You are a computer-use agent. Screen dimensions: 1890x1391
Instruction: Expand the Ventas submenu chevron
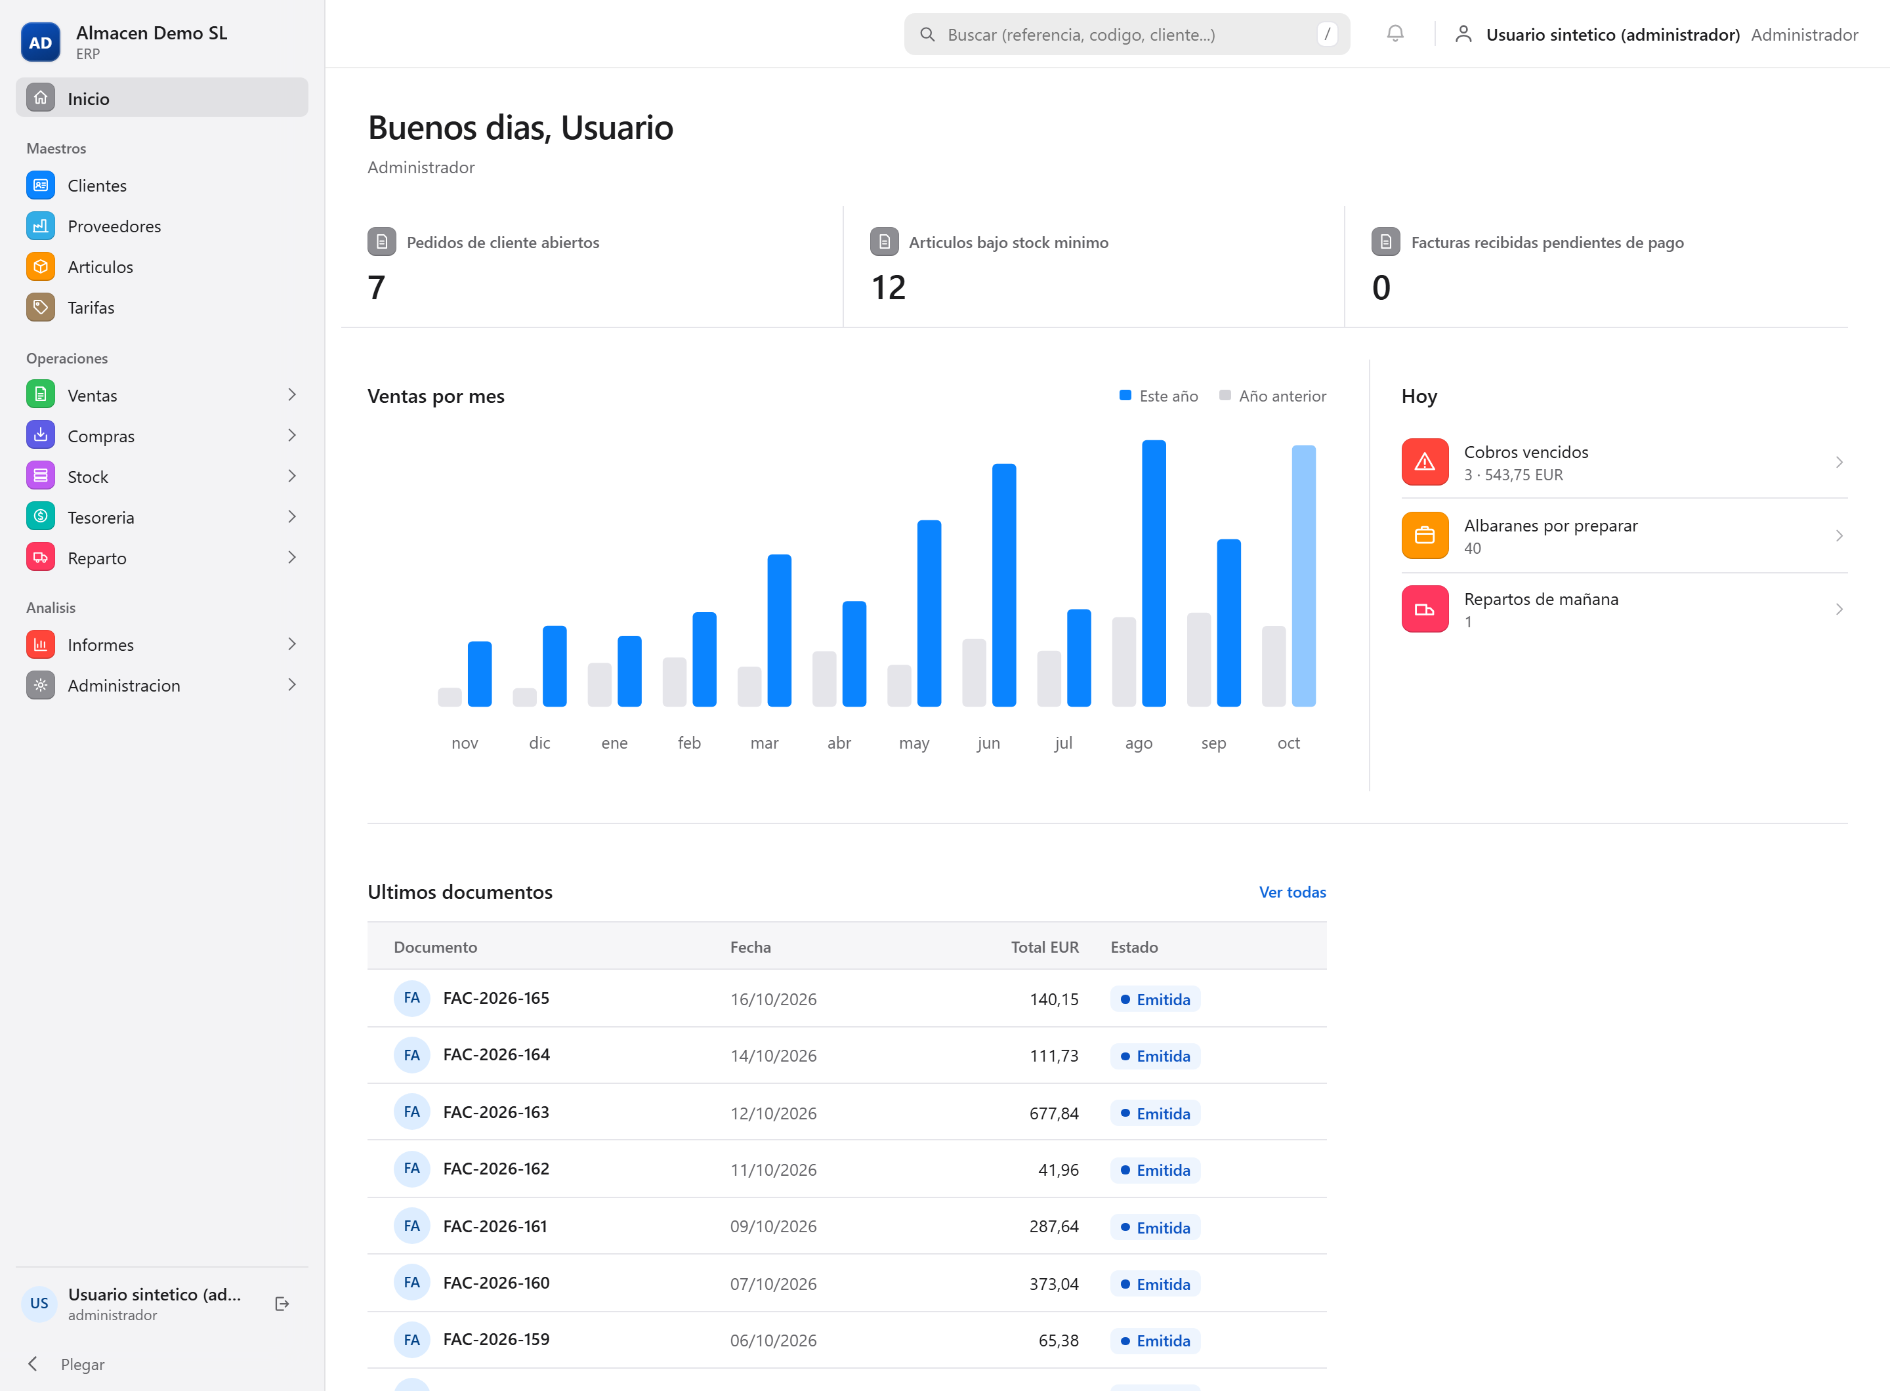point(291,395)
